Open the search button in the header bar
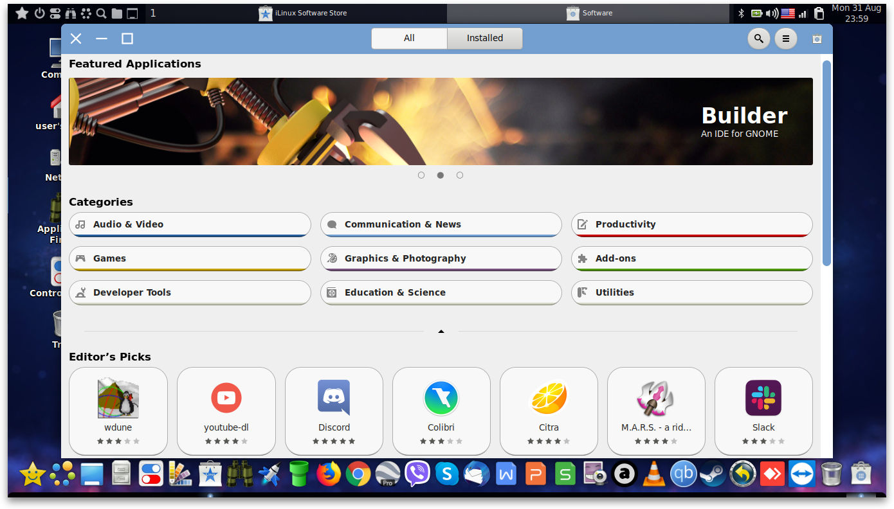 pyautogui.click(x=759, y=39)
